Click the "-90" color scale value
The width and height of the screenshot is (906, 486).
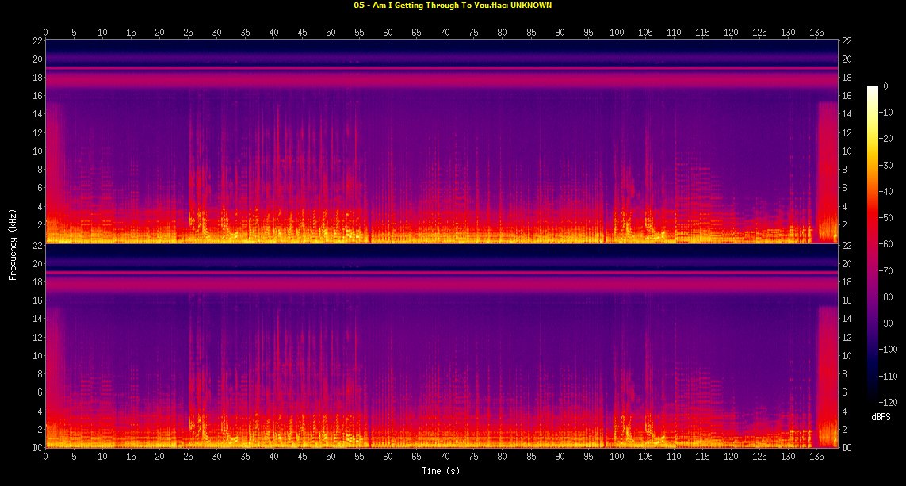coord(885,323)
